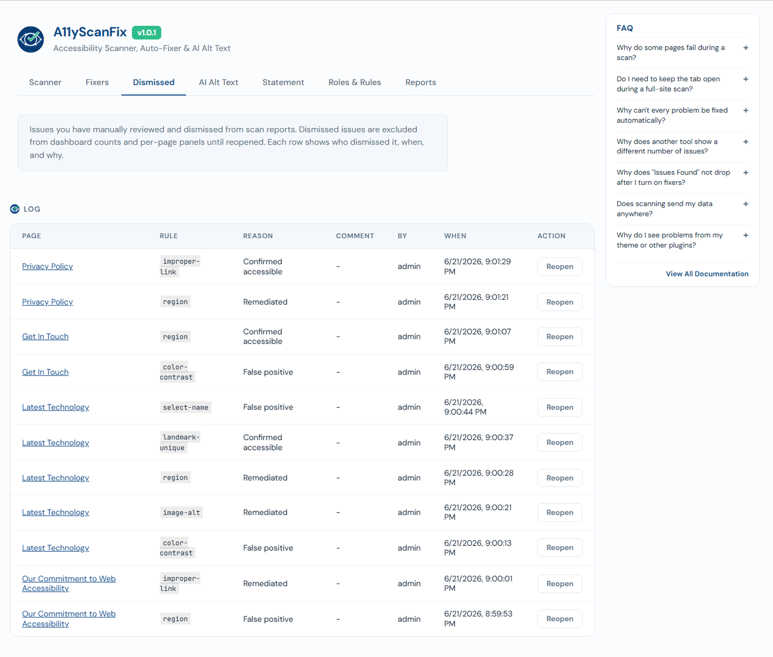Reopen the Latest Technology select-name issue
Image resolution: width=773 pixels, height=657 pixels.
coord(559,407)
